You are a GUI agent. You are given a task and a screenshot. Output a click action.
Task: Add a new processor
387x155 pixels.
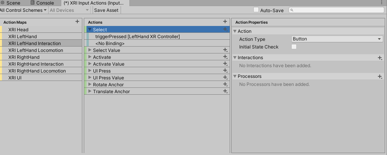[380, 76]
